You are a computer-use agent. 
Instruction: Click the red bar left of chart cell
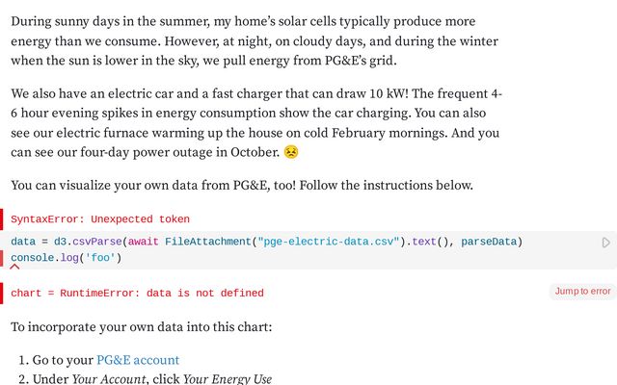point(2,293)
